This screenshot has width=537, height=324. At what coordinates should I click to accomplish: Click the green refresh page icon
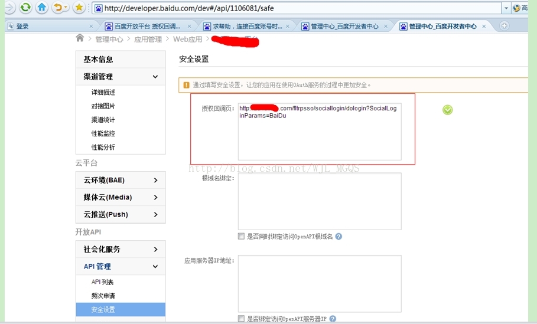point(25,8)
